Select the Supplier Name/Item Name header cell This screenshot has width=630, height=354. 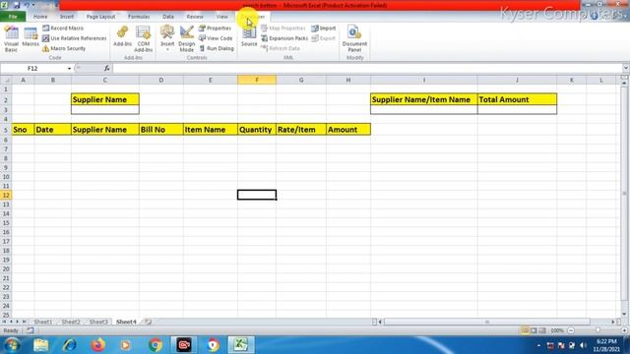coord(424,99)
